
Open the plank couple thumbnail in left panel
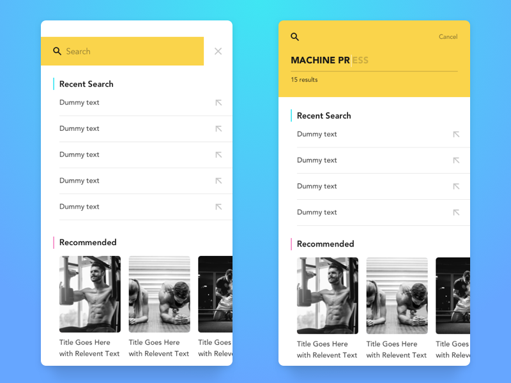pyautogui.click(x=159, y=294)
